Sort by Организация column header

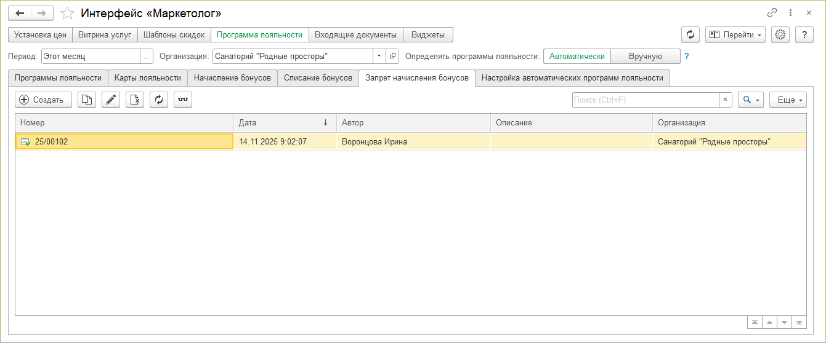point(729,123)
